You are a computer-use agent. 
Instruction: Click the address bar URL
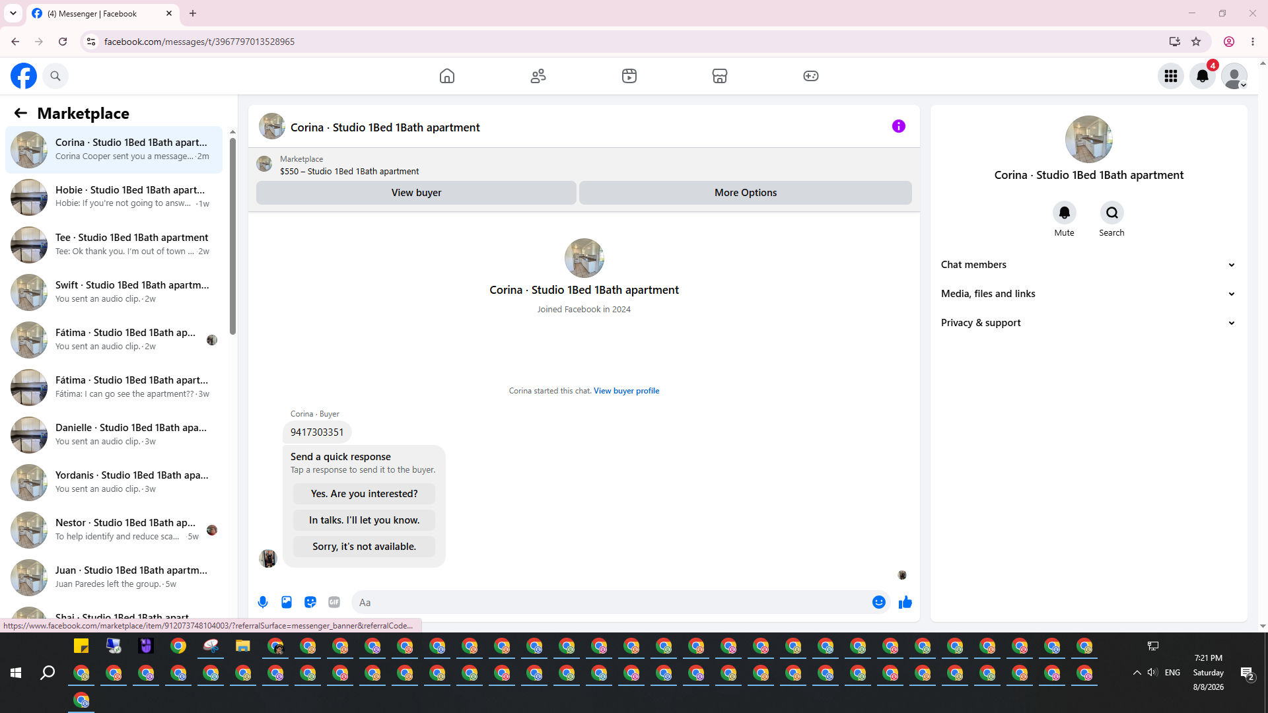[199, 42]
